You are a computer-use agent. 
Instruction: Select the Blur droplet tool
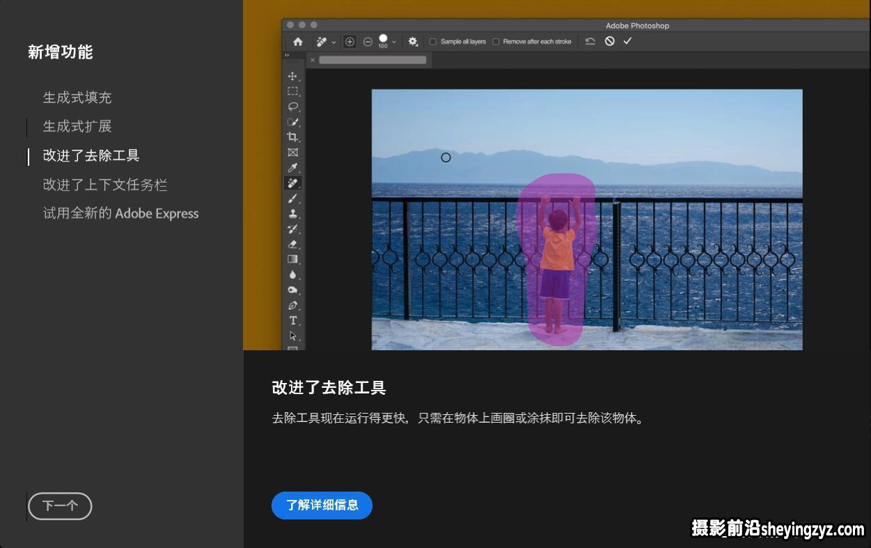(292, 274)
